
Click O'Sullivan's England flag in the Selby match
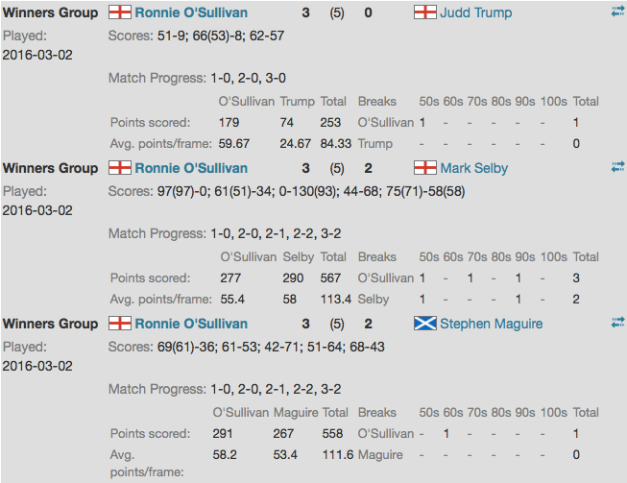120,168
